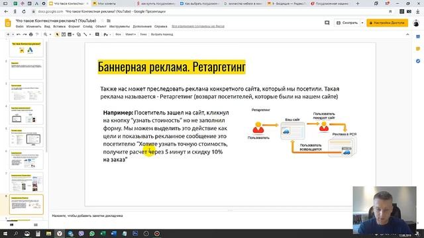Open the Макет dropdown

point(131,34)
